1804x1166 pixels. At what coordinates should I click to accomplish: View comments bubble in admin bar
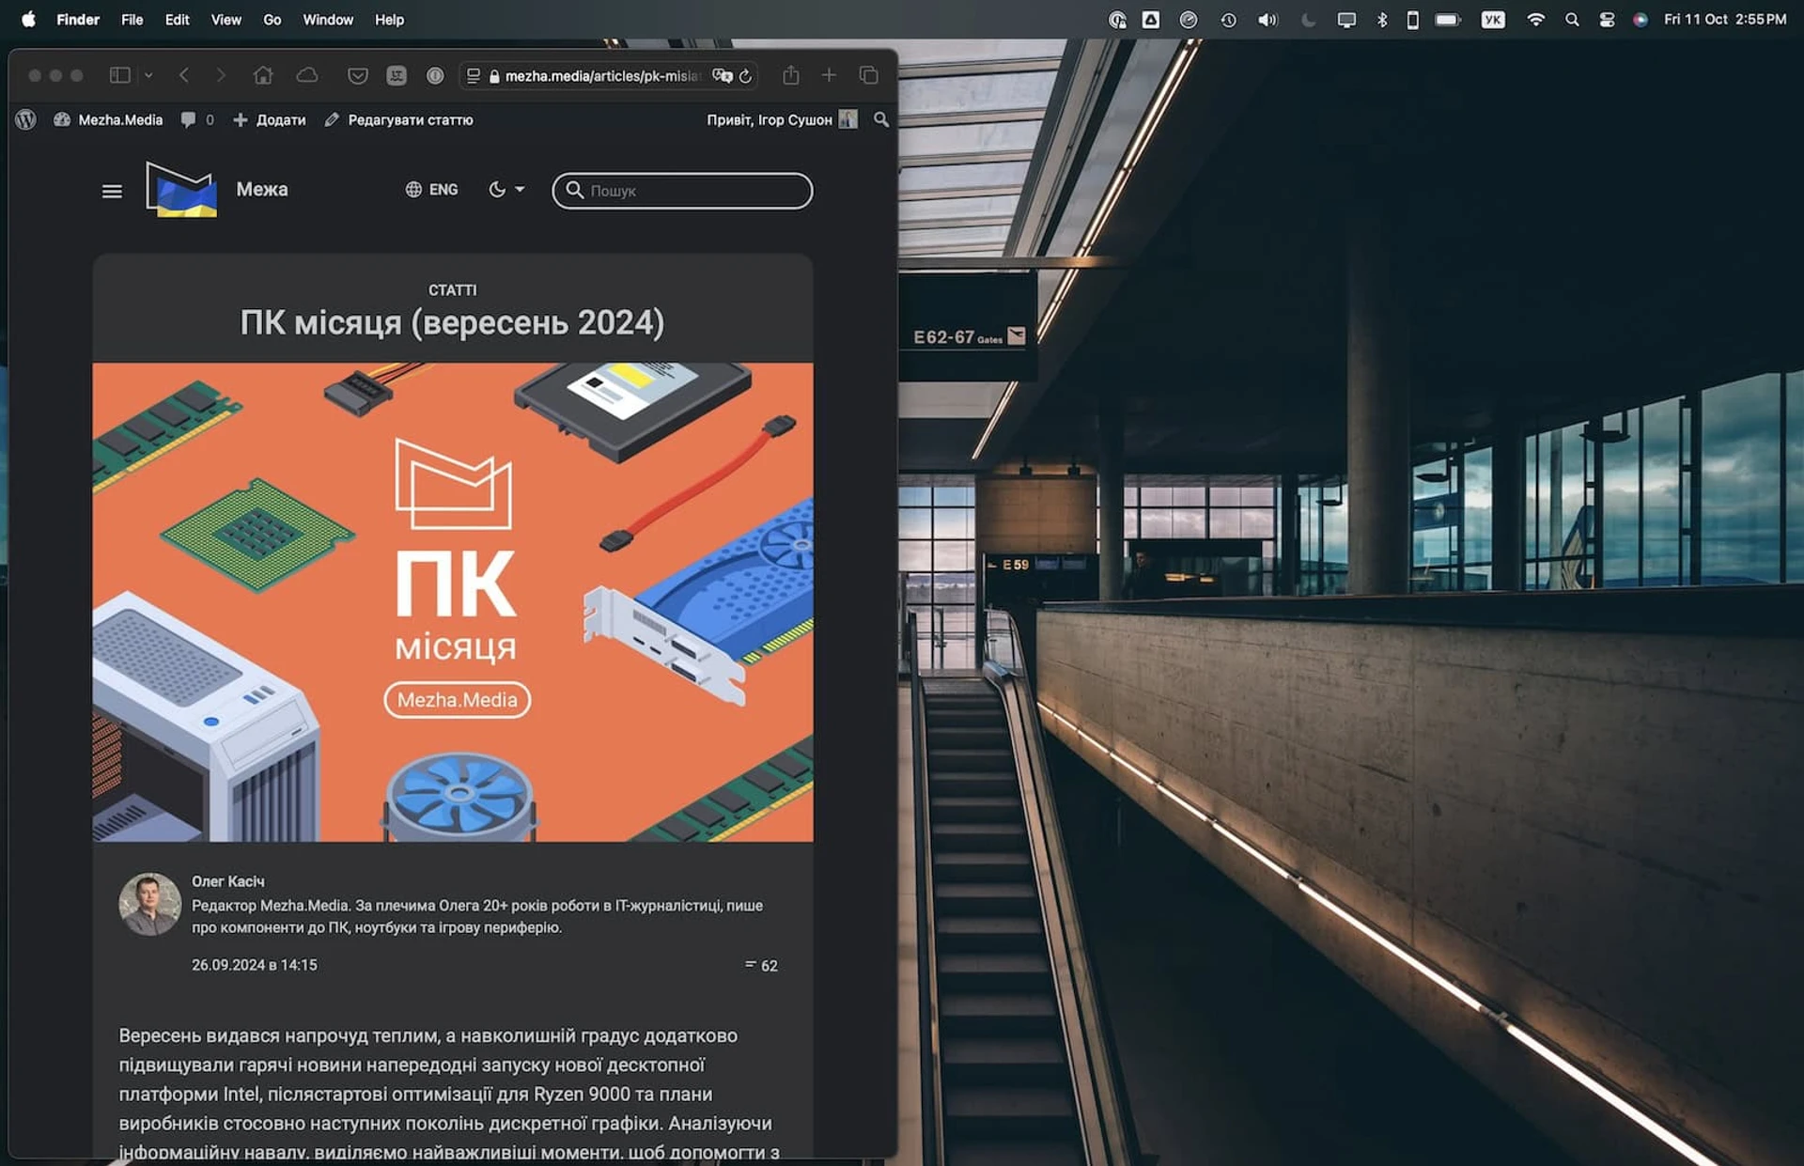[x=197, y=119]
